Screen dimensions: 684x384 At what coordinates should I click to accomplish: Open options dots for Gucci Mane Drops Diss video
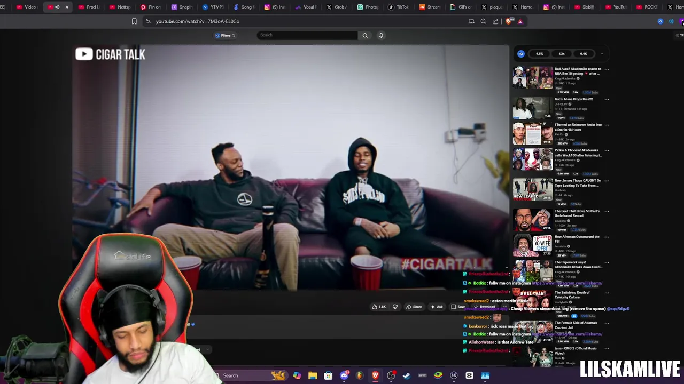pos(606,100)
